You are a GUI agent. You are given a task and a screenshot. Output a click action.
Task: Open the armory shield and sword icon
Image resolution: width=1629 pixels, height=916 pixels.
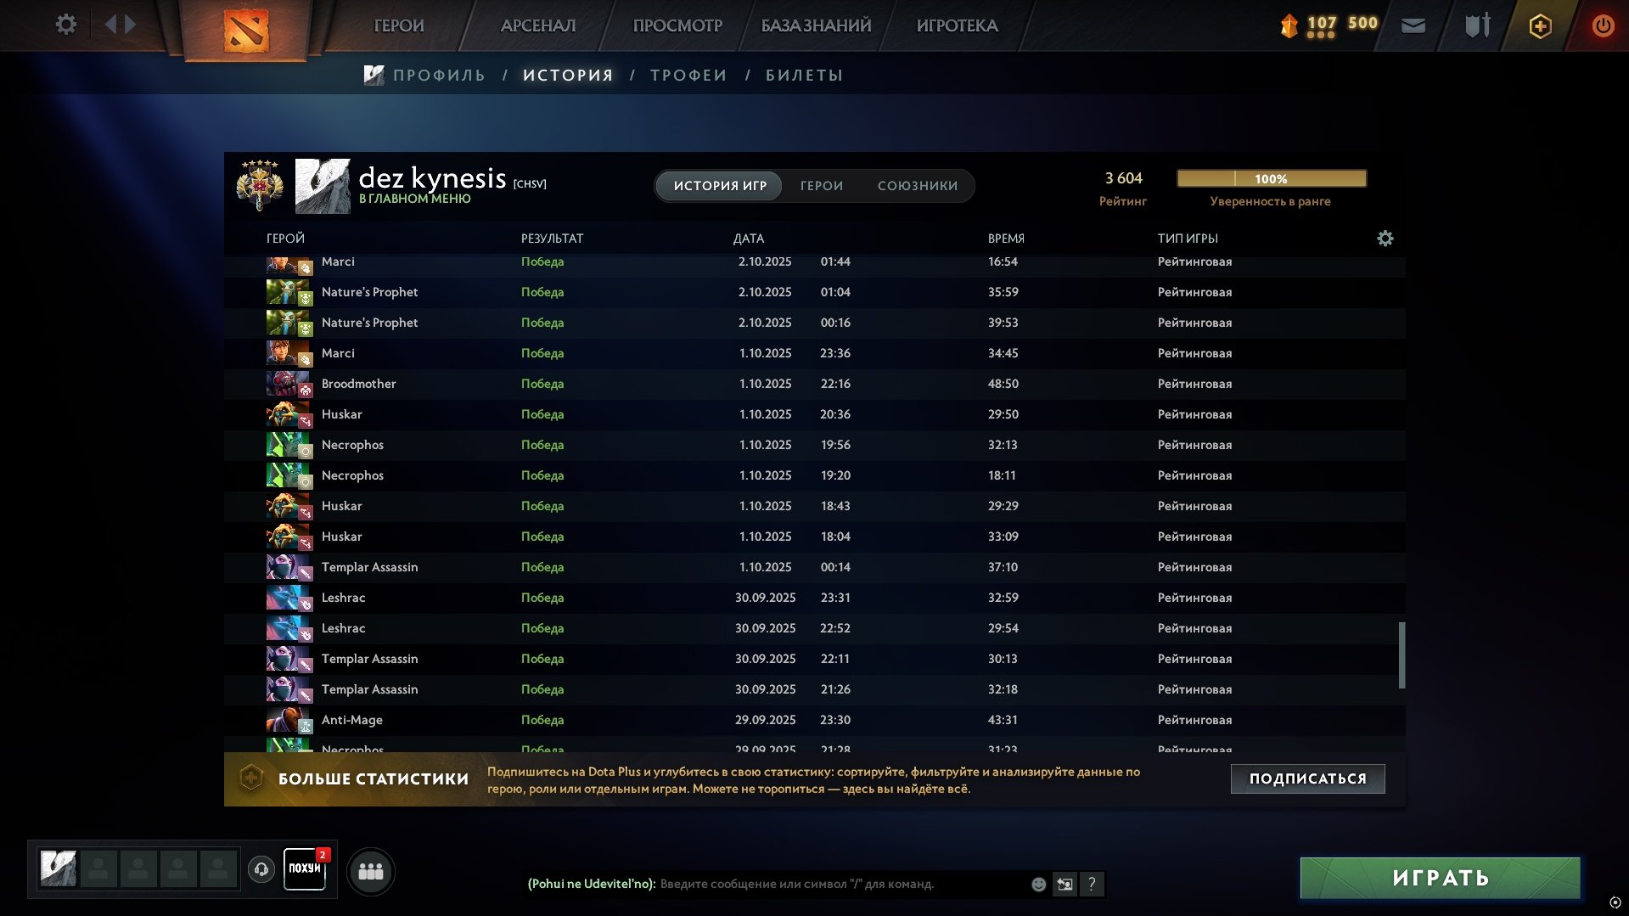(x=1477, y=25)
